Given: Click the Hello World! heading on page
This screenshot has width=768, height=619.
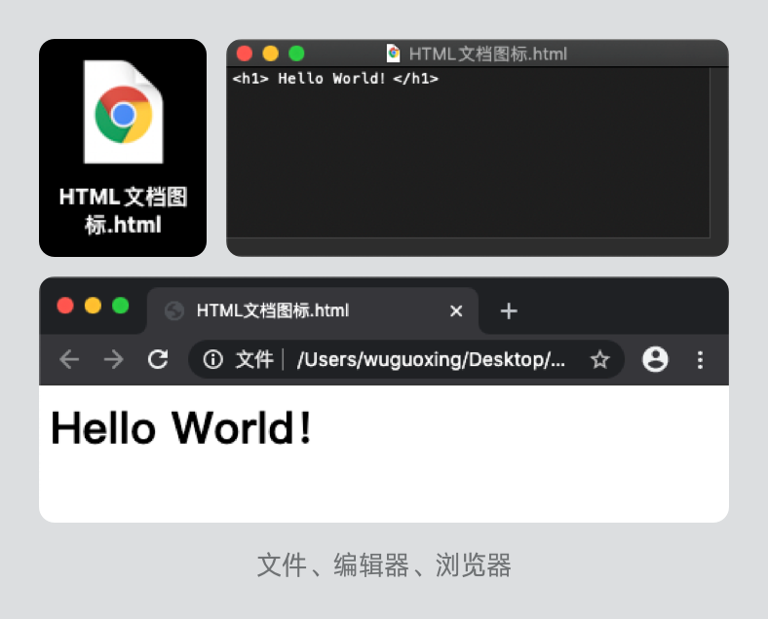Looking at the screenshot, I should (x=181, y=428).
